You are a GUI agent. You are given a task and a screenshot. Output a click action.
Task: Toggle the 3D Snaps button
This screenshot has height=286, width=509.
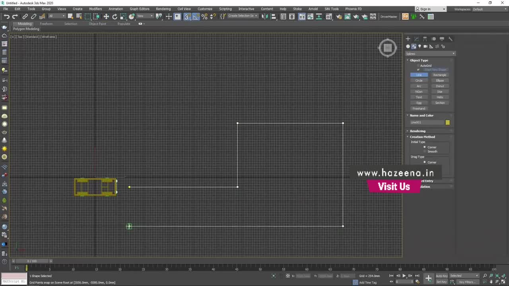[x=187, y=16]
